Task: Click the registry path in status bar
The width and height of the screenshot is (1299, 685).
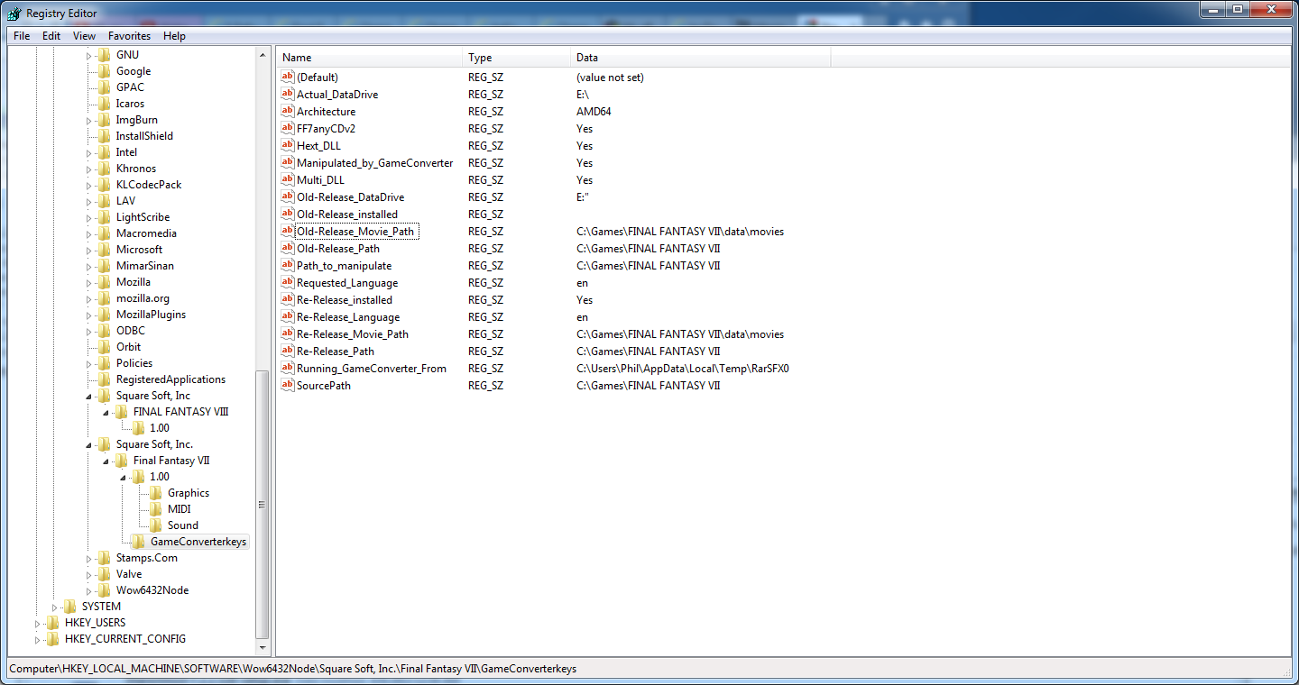Action: click(x=292, y=669)
